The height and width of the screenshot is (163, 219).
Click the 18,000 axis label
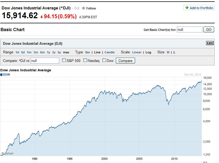click(x=207, y=78)
